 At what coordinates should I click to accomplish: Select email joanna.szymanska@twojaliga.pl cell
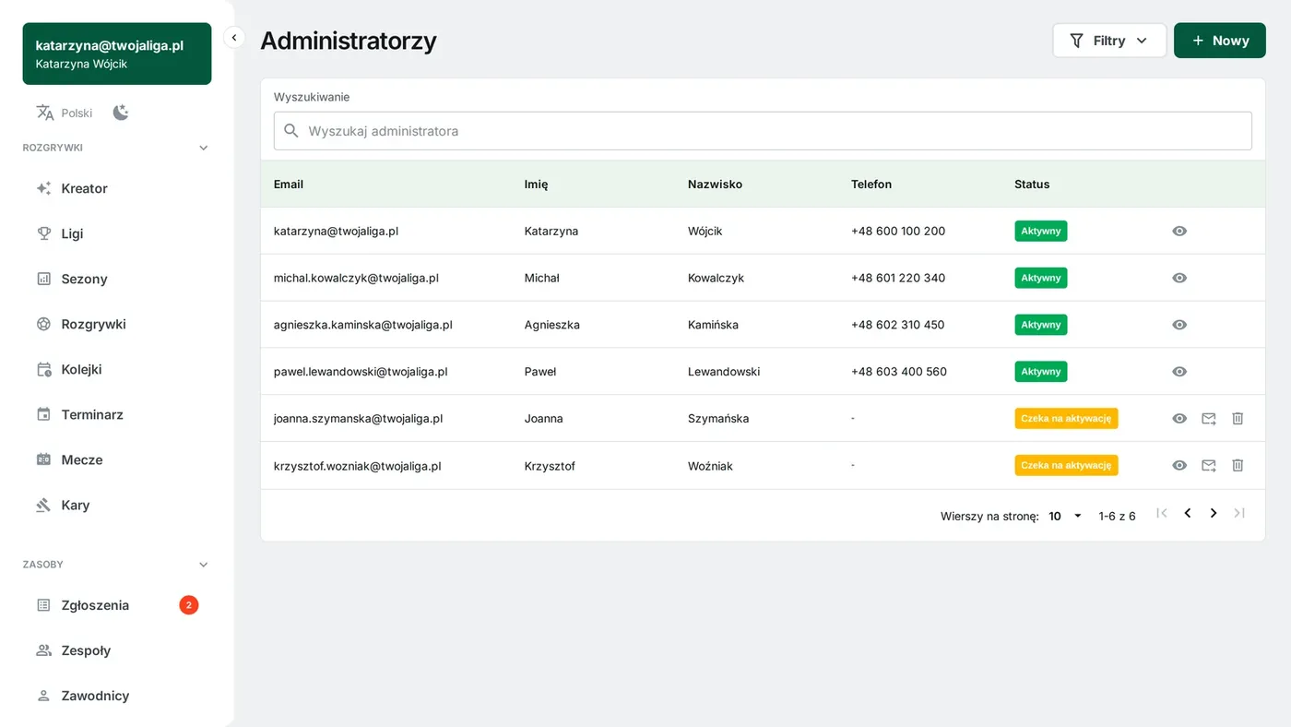(358, 419)
